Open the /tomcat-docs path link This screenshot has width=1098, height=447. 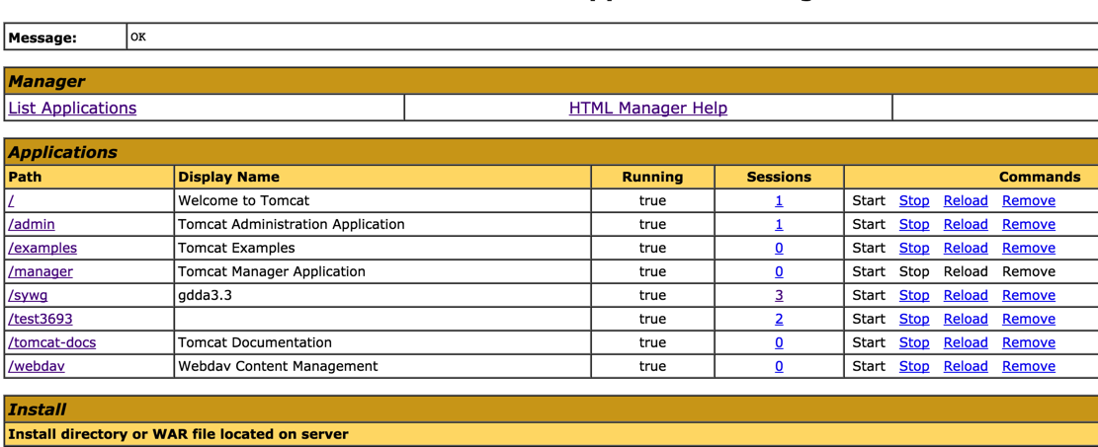52,342
